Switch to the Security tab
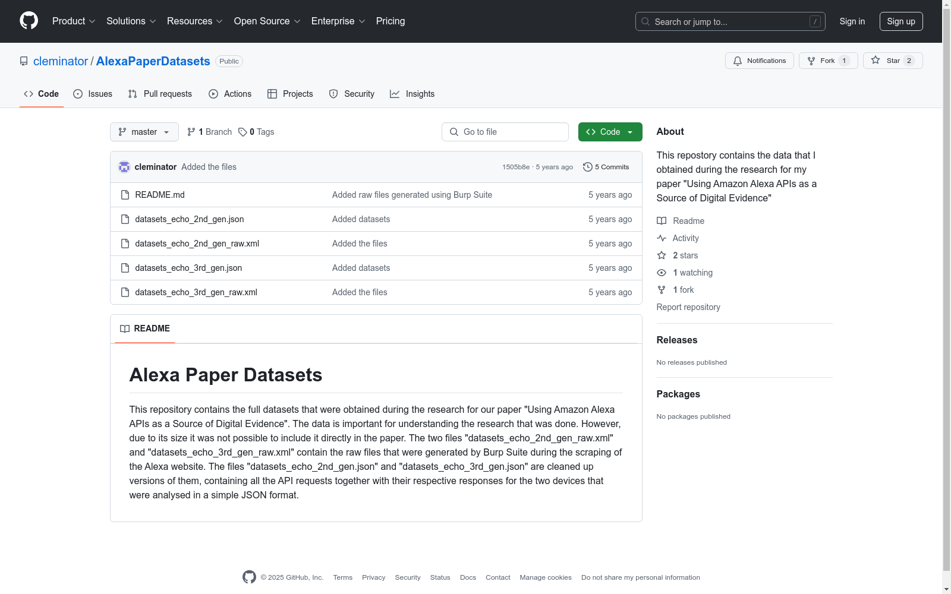 (352, 94)
